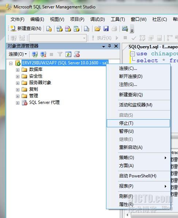Image resolution: width=178 pixels, height=218 pixels.
Task: Click the Database Engine Query icon
Action: click(49, 29)
